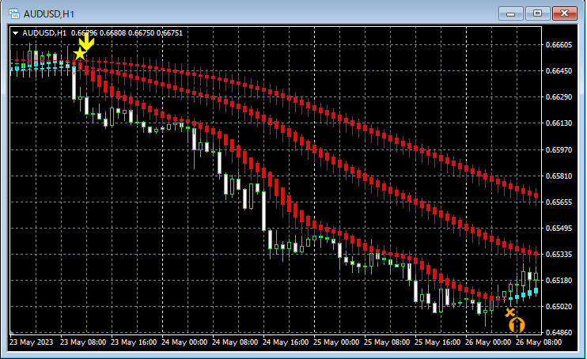Click the 0.66450 price axis label

[559, 70]
